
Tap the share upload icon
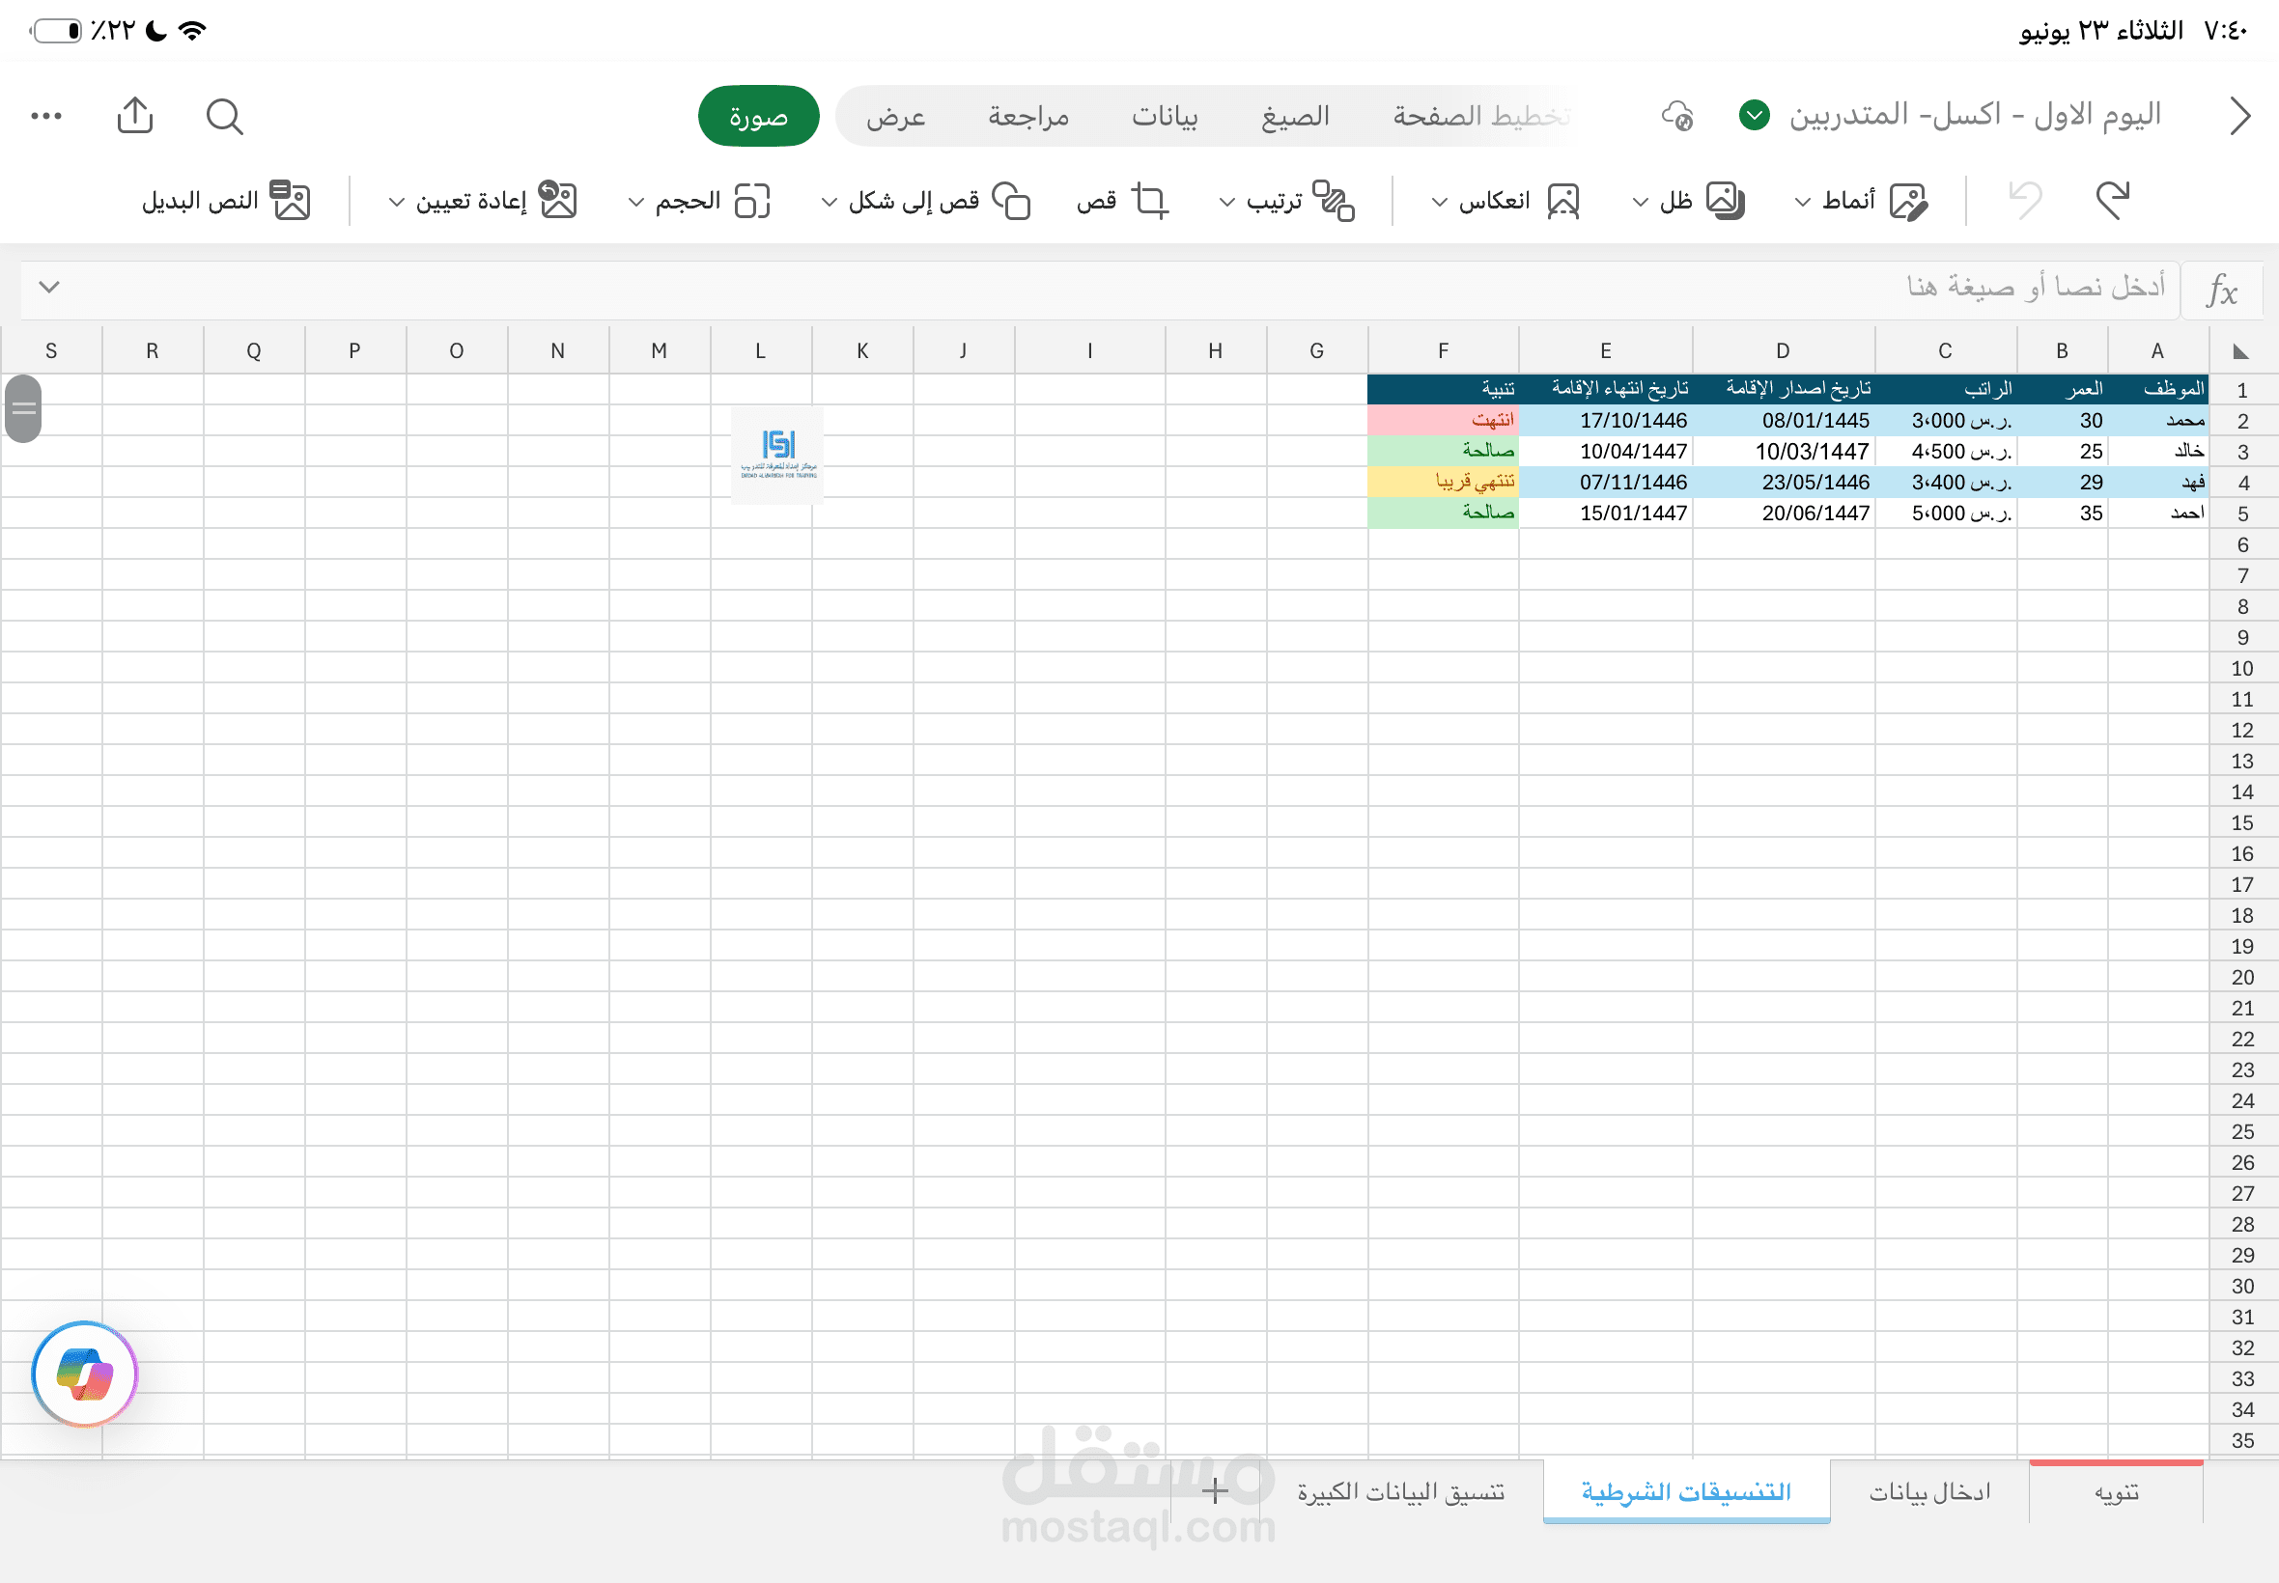pyautogui.click(x=135, y=115)
